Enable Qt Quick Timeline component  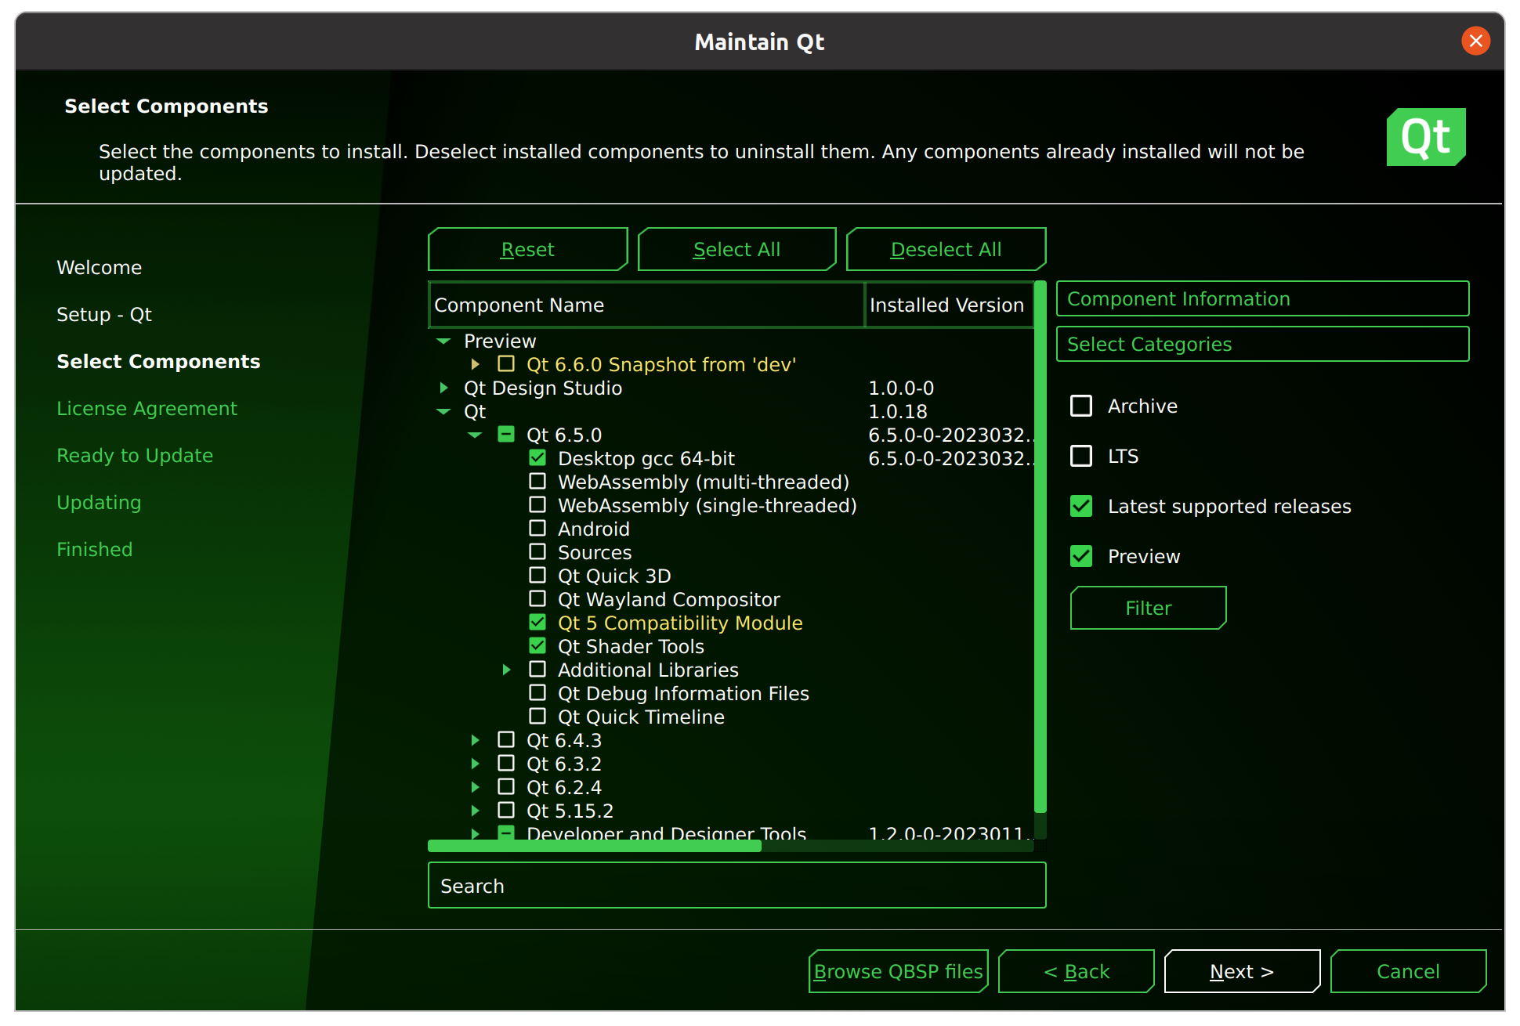tap(537, 717)
